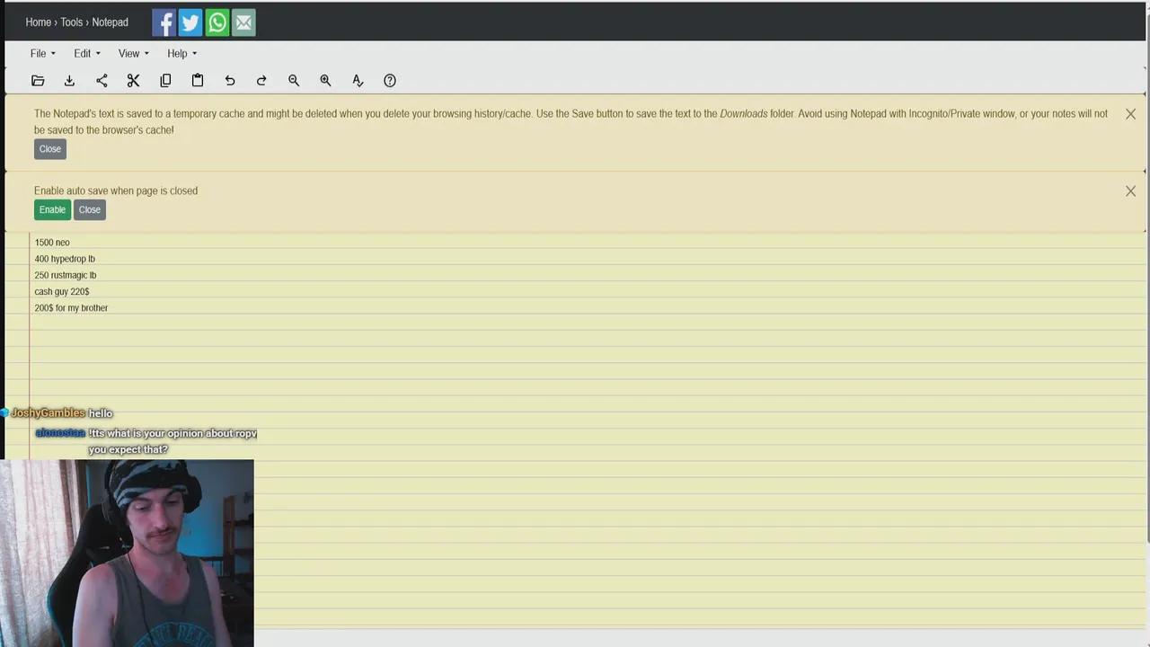1150x647 pixels.
Task: Zoom in magnifier icon
Action: click(325, 81)
